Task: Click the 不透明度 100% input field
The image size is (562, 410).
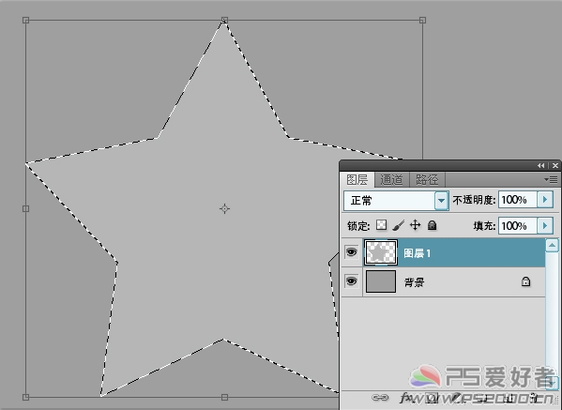Action: pyautogui.click(x=518, y=199)
